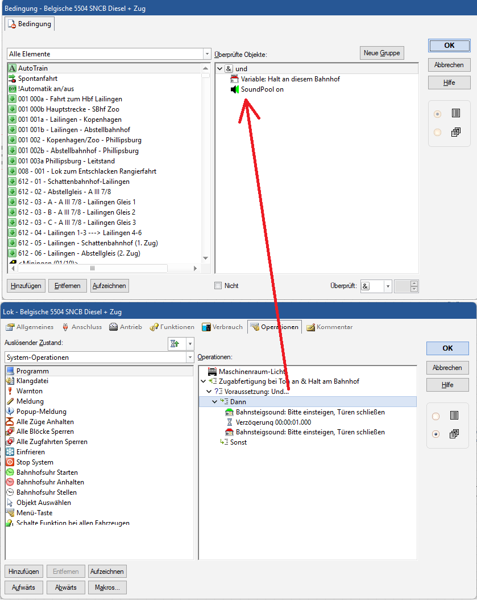Image resolution: width=477 pixels, height=604 pixels.
Task: Click the Neue Gruppe button
Action: point(382,53)
